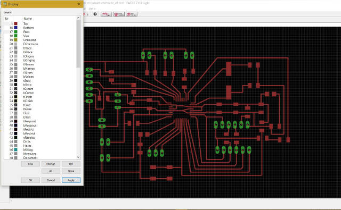
Task: Select the Measures layer row
Action: (x=40, y=154)
